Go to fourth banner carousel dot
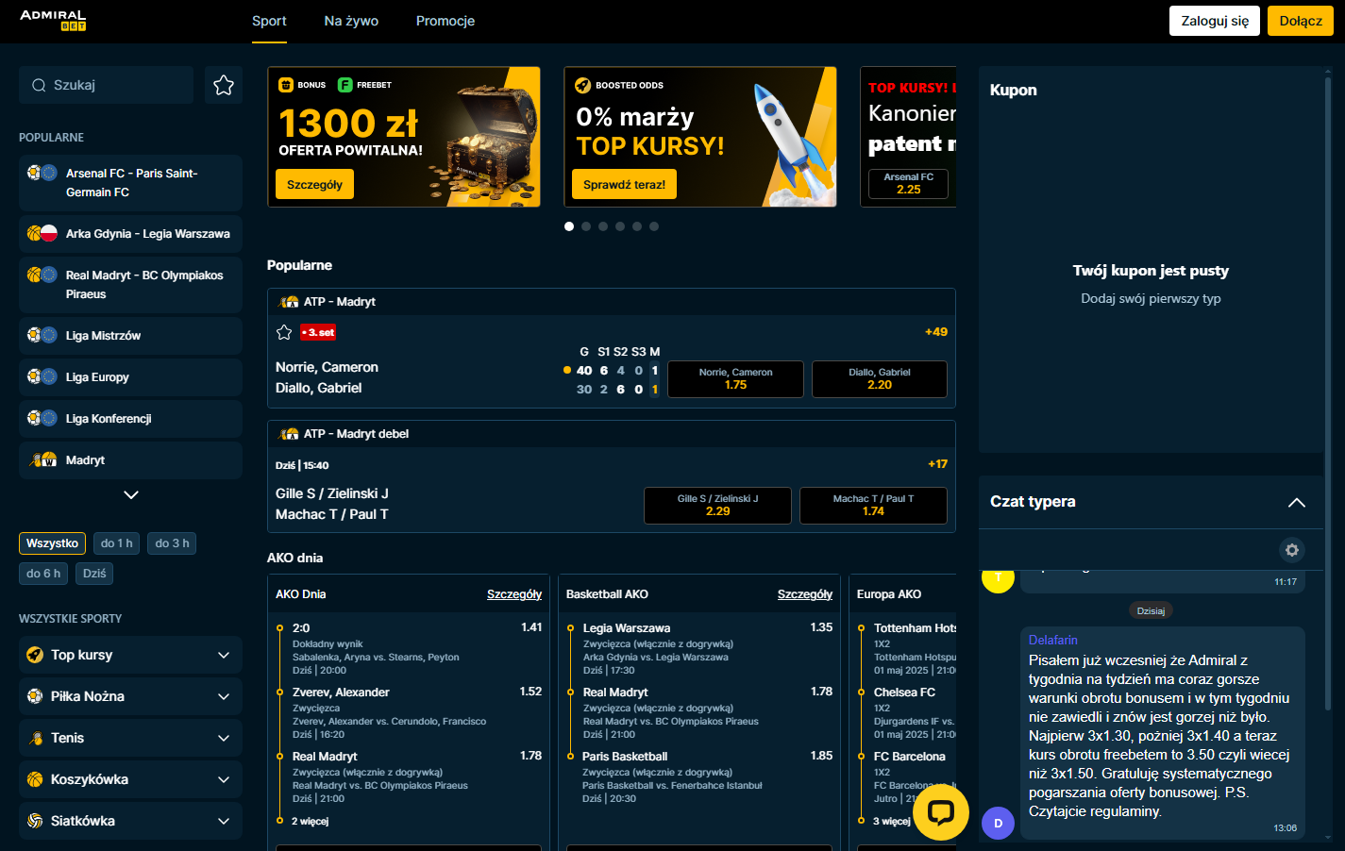The width and height of the screenshot is (1345, 851). (x=620, y=226)
